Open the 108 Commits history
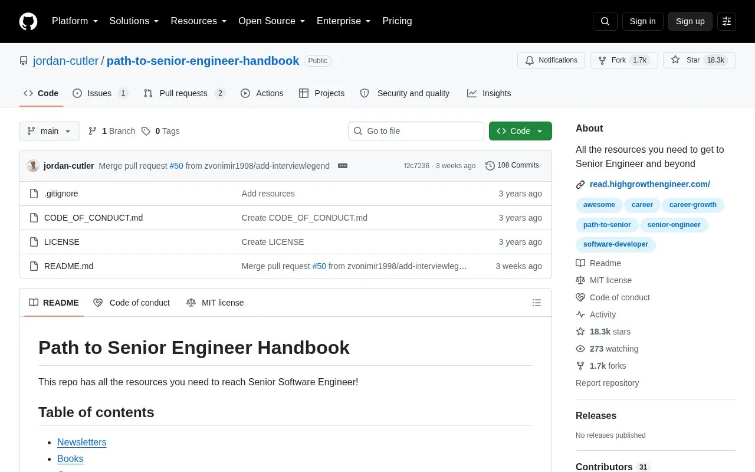 pos(512,166)
